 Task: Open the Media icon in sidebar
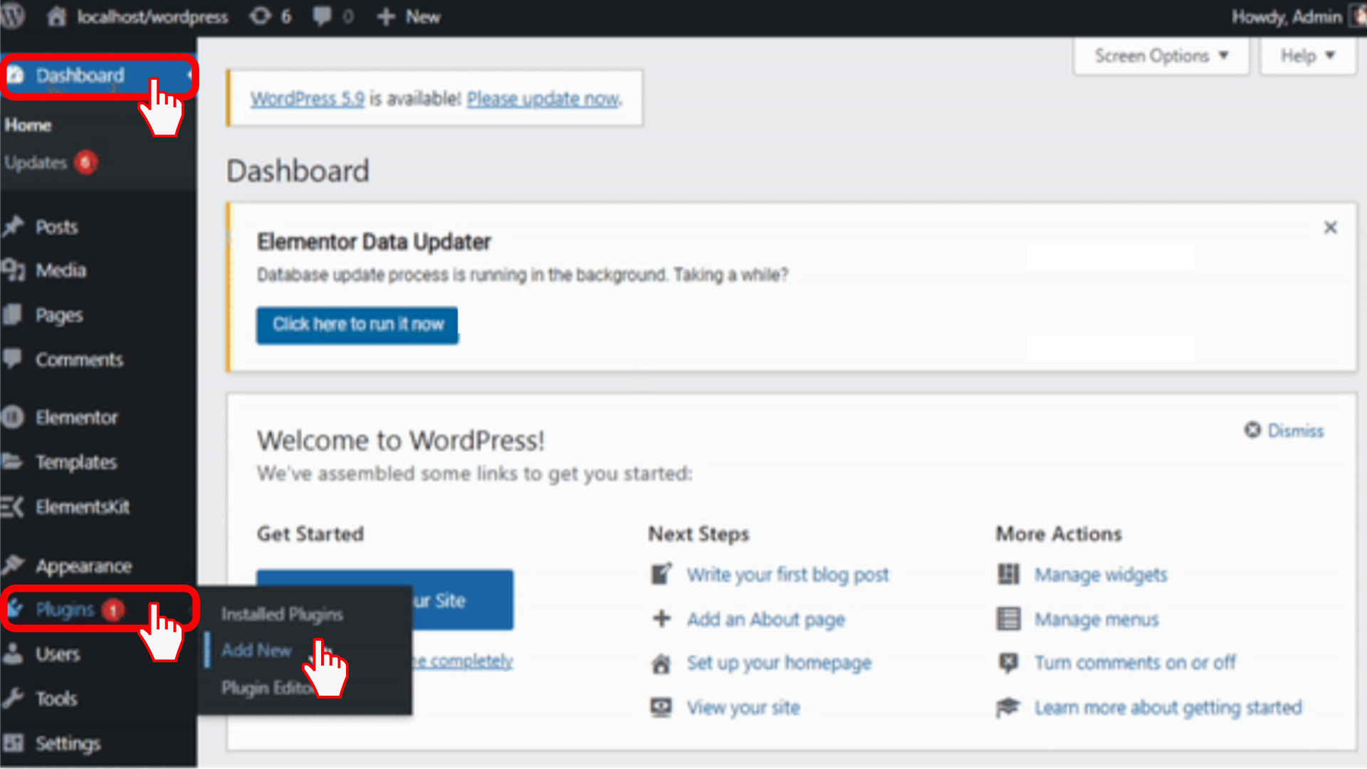click(14, 270)
